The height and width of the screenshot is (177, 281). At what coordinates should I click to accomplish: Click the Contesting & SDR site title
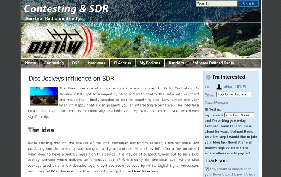[x=66, y=9]
